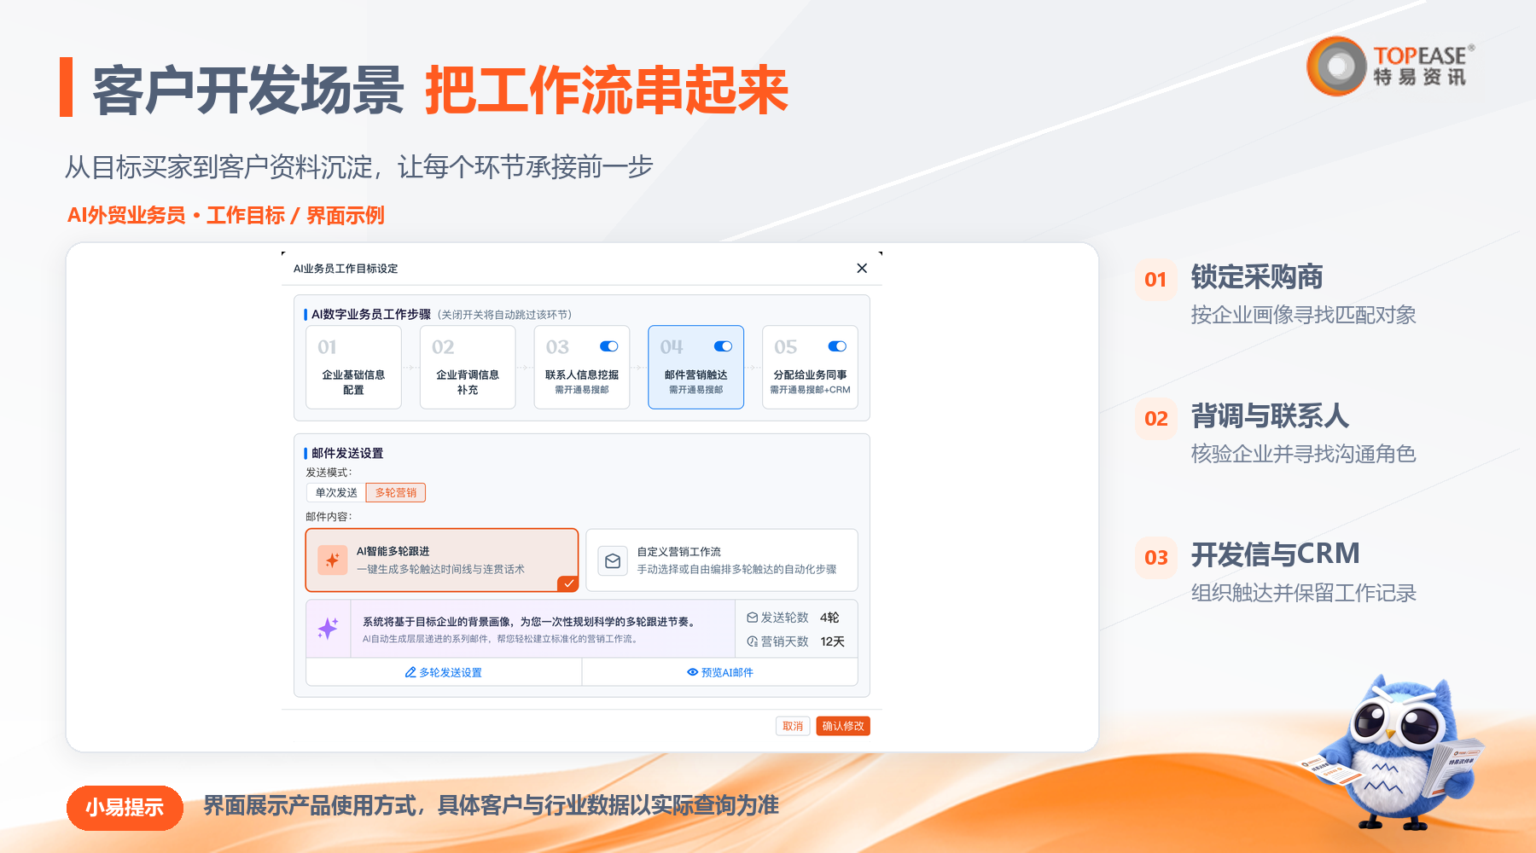This screenshot has height=853, width=1536.
Task: Open 多轮发送设置 link
Action: click(x=444, y=672)
